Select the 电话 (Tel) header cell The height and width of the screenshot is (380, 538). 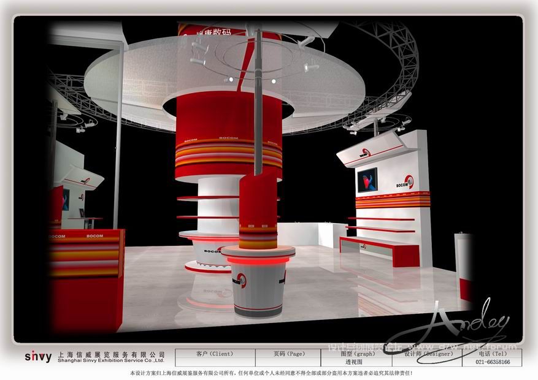click(x=493, y=354)
